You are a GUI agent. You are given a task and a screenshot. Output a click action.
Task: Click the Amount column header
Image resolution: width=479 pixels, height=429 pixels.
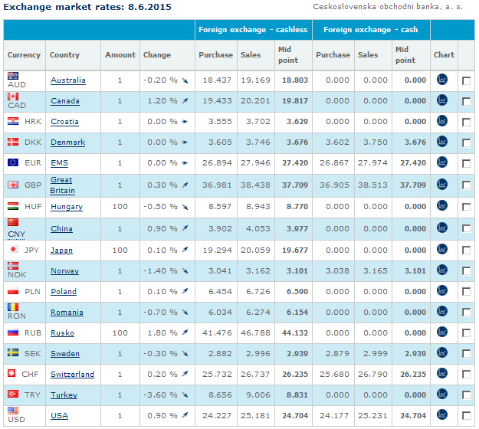tap(120, 55)
